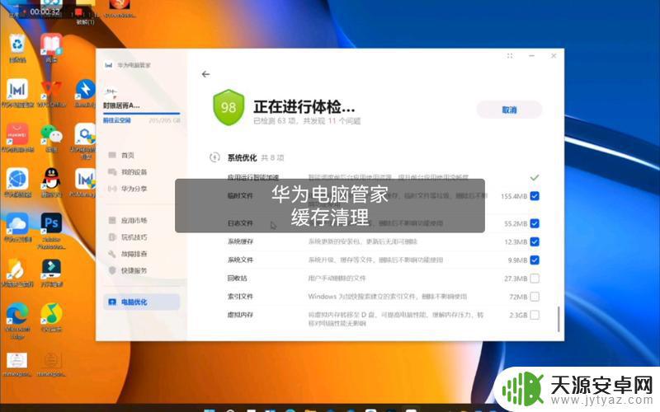Click the 虚拟内存 row label
660x412 pixels.
pyautogui.click(x=240, y=315)
